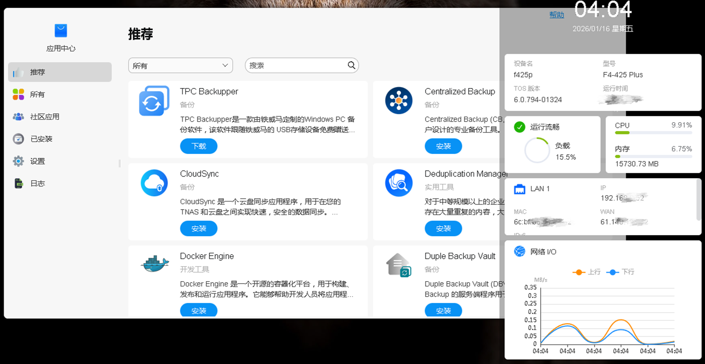Click the Deduplication Manager app icon
This screenshot has height=364, width=705.
pos(399,183)
